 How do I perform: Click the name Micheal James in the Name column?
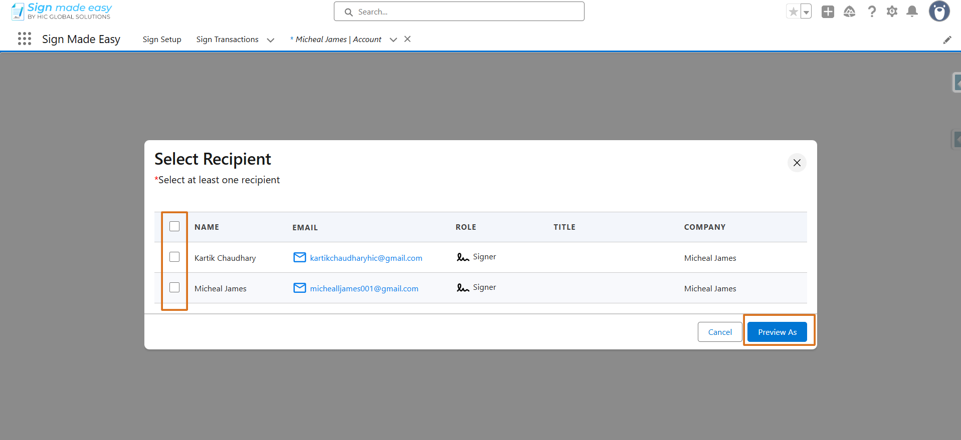(221, 289)
